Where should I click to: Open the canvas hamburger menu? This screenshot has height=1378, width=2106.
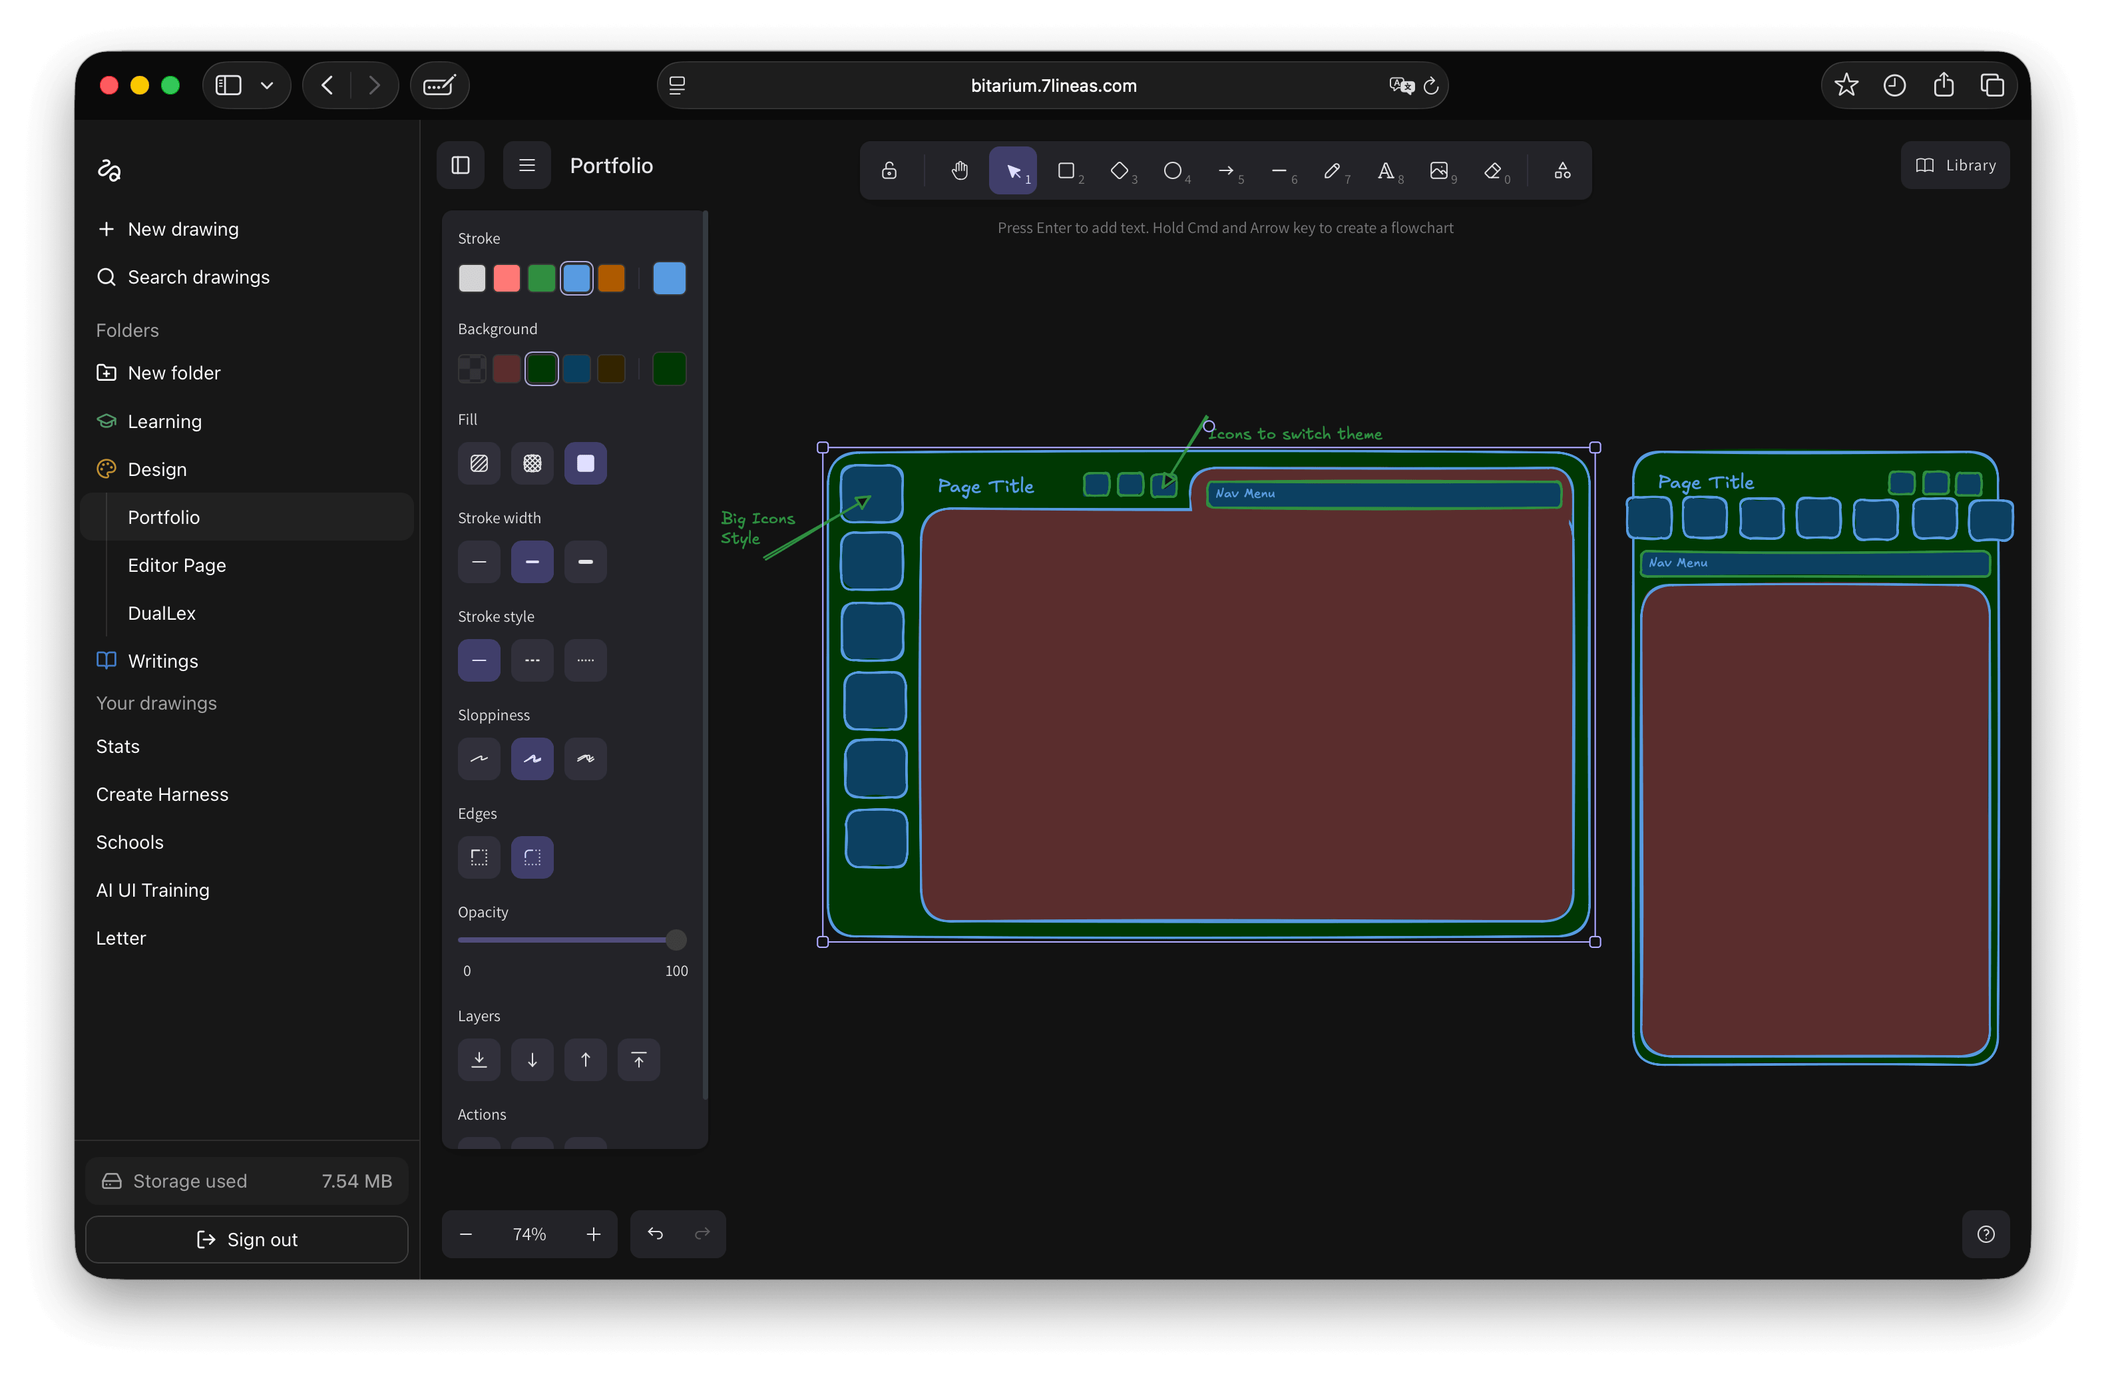coord(526,164)
